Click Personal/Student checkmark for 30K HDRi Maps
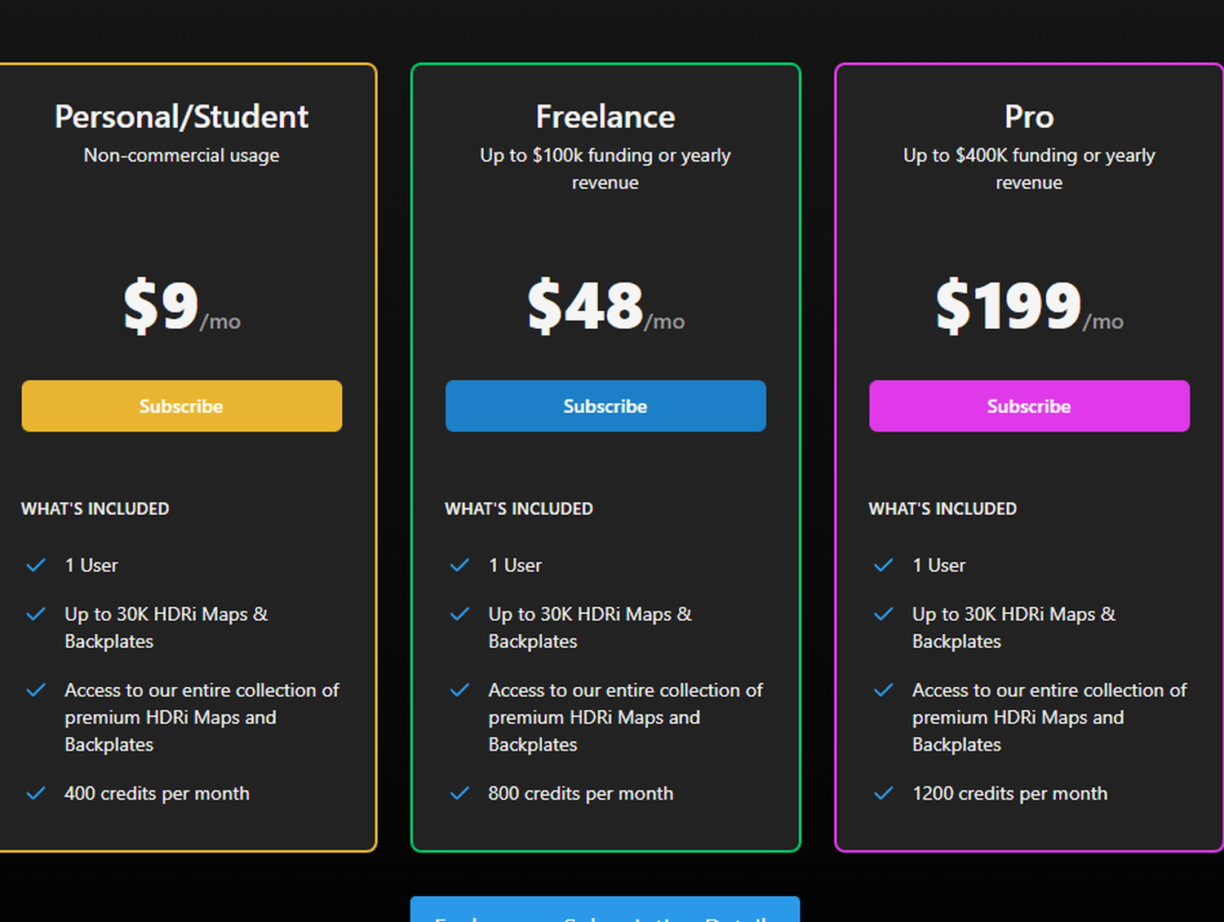Viewport: 1224px width, 922px height. click(x=36, y=614)
